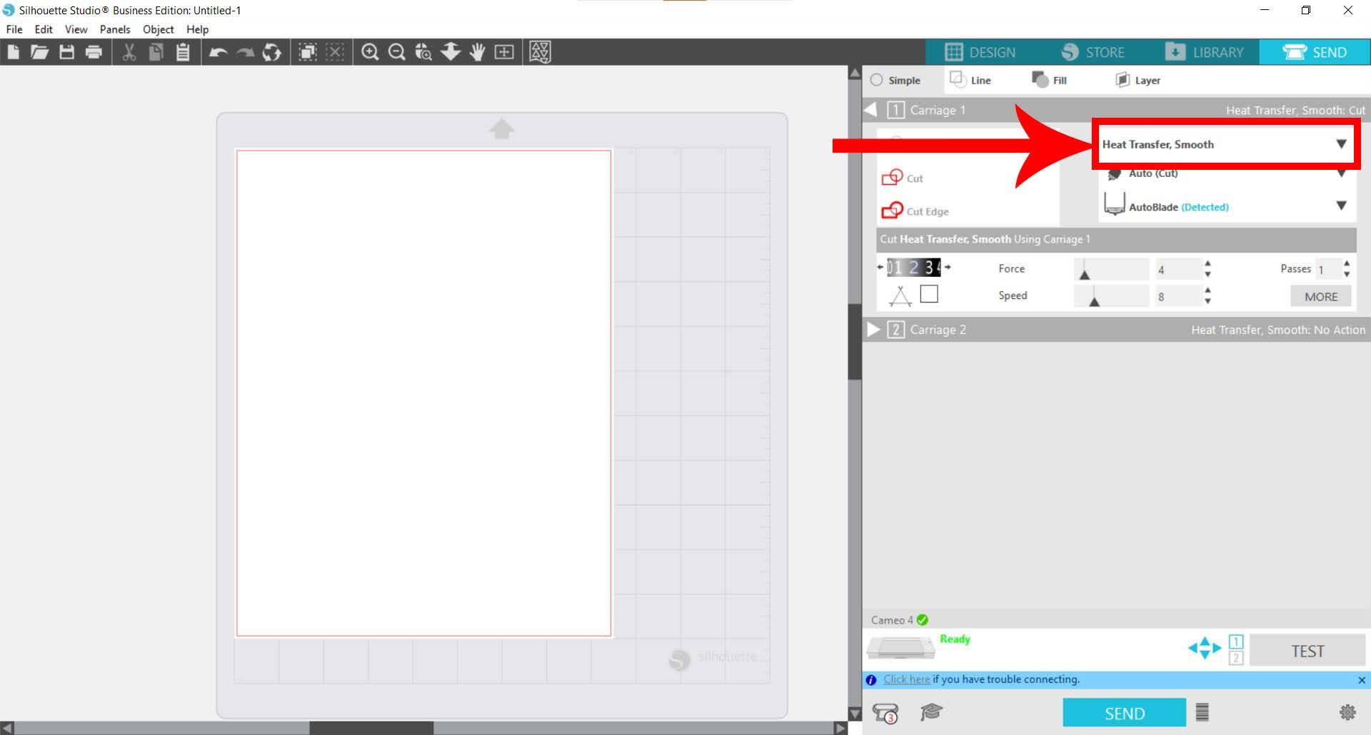Click the Zoom In magnifier icon
1371x735 pixels.
pyautogui.click(x=370, y=51)
